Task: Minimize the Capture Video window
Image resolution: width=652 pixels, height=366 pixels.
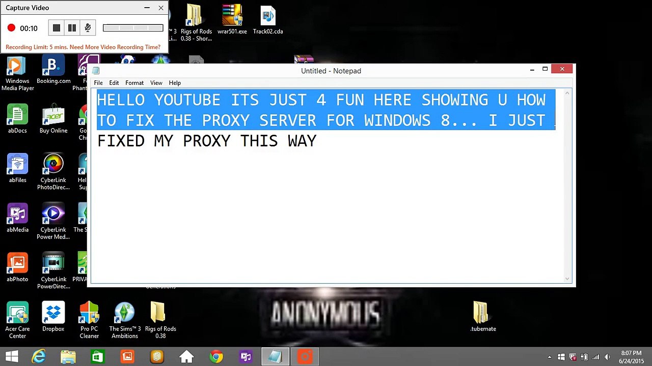Action: tap(147, 8)
